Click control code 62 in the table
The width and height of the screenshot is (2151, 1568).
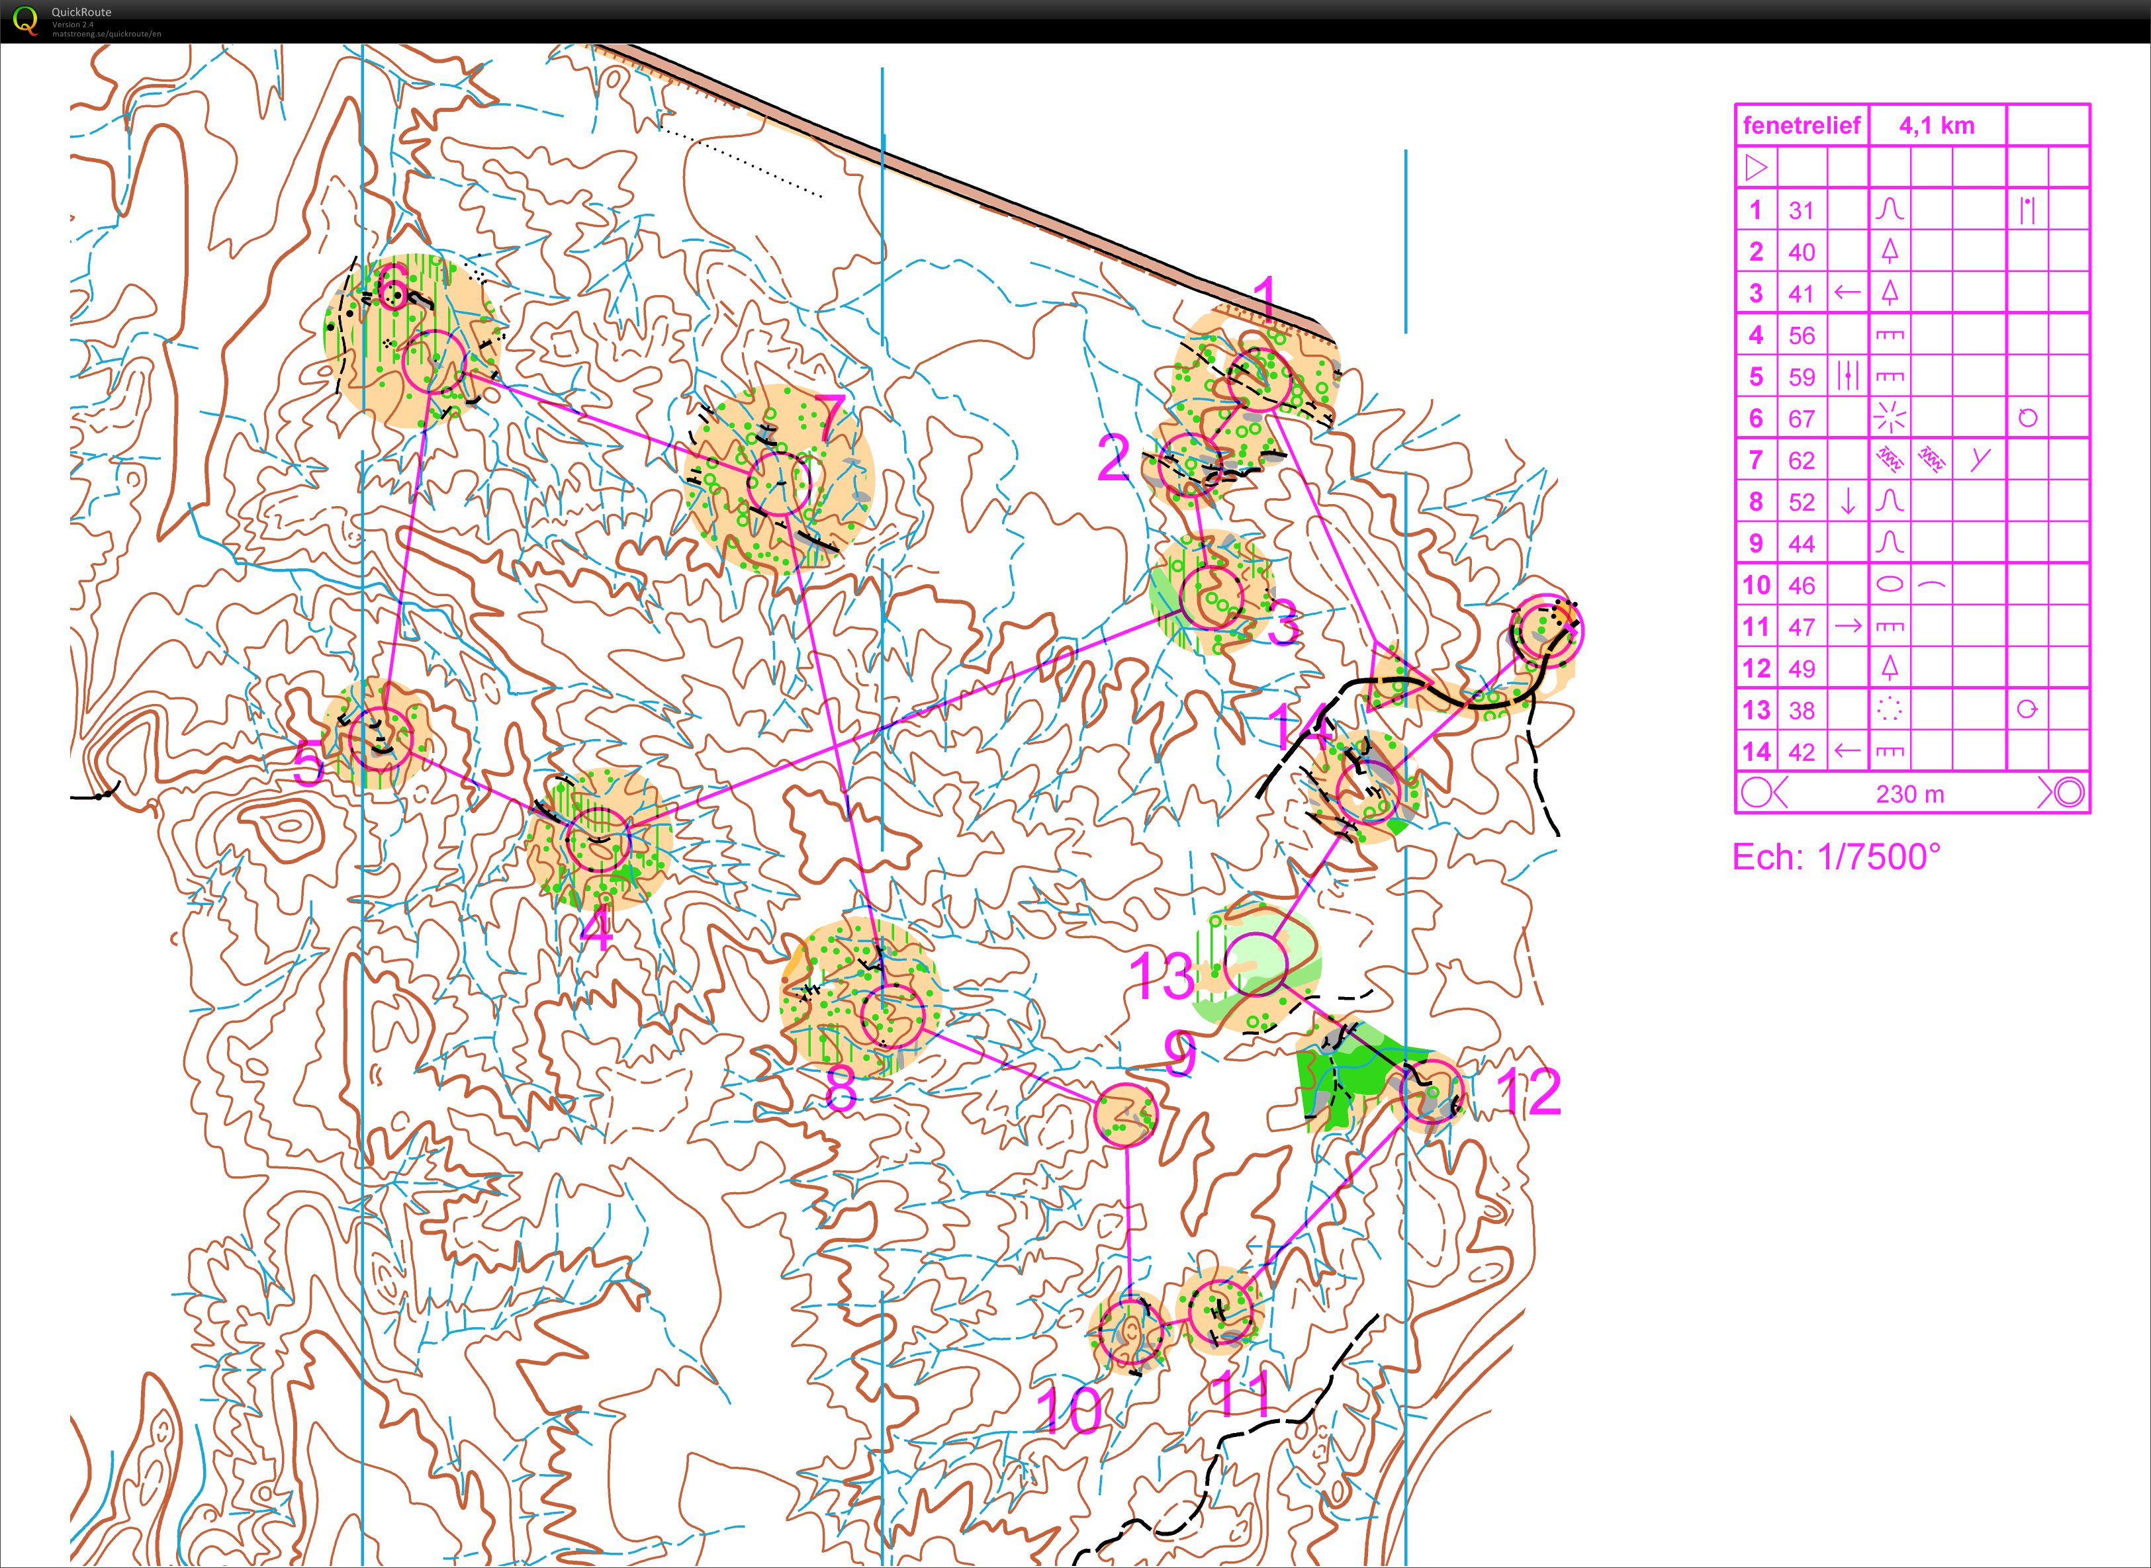click(1801, 460)
